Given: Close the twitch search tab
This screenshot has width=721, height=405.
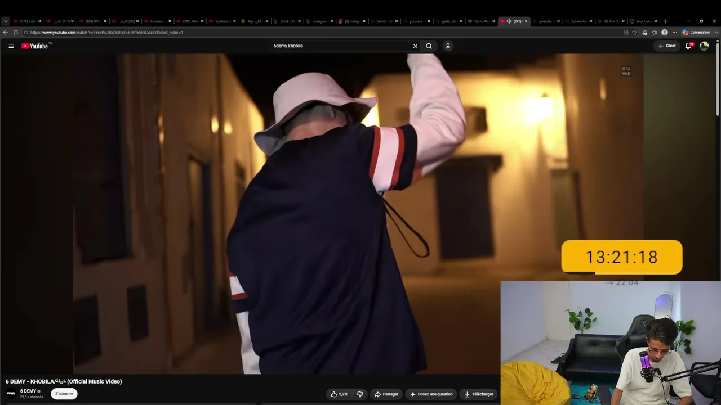Looking at the screenshot, I should [397, 21].
